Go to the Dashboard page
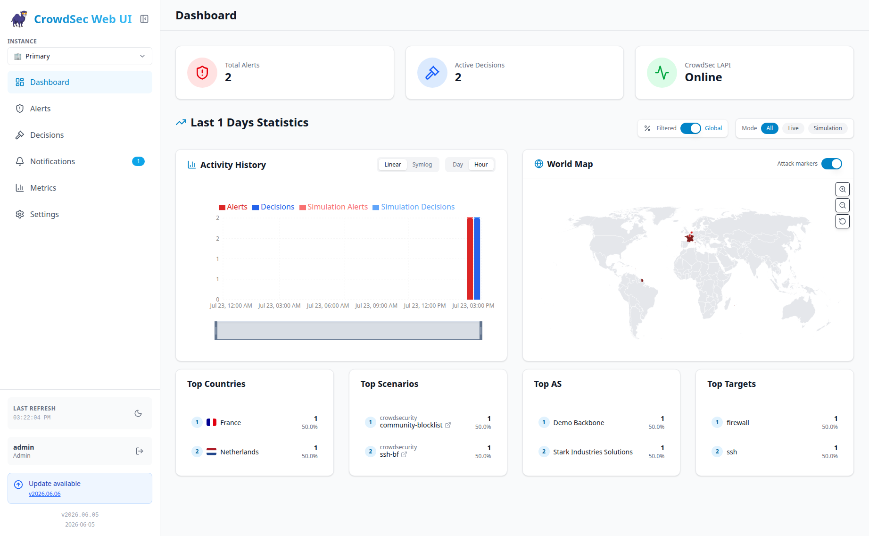This screenshot has height=536, width=869. click(x=80, y=82)
